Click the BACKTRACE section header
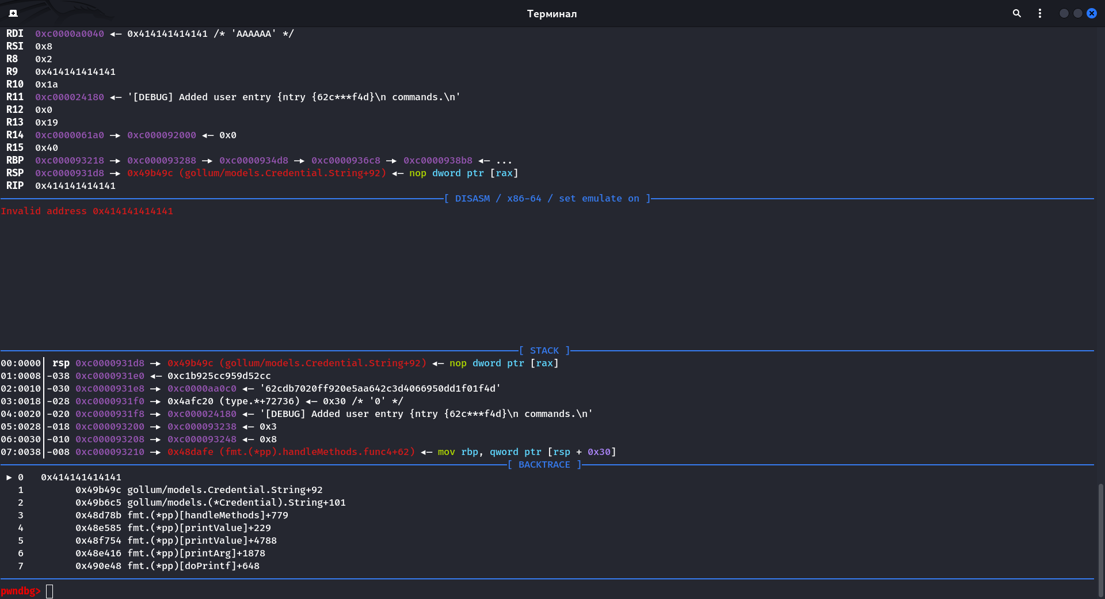The height and width of the screenshot is (599, 1105). click(x=543, y=464)
